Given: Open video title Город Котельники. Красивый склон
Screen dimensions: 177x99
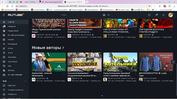Looking at the screenshot, I should click(x=117, y=74).
